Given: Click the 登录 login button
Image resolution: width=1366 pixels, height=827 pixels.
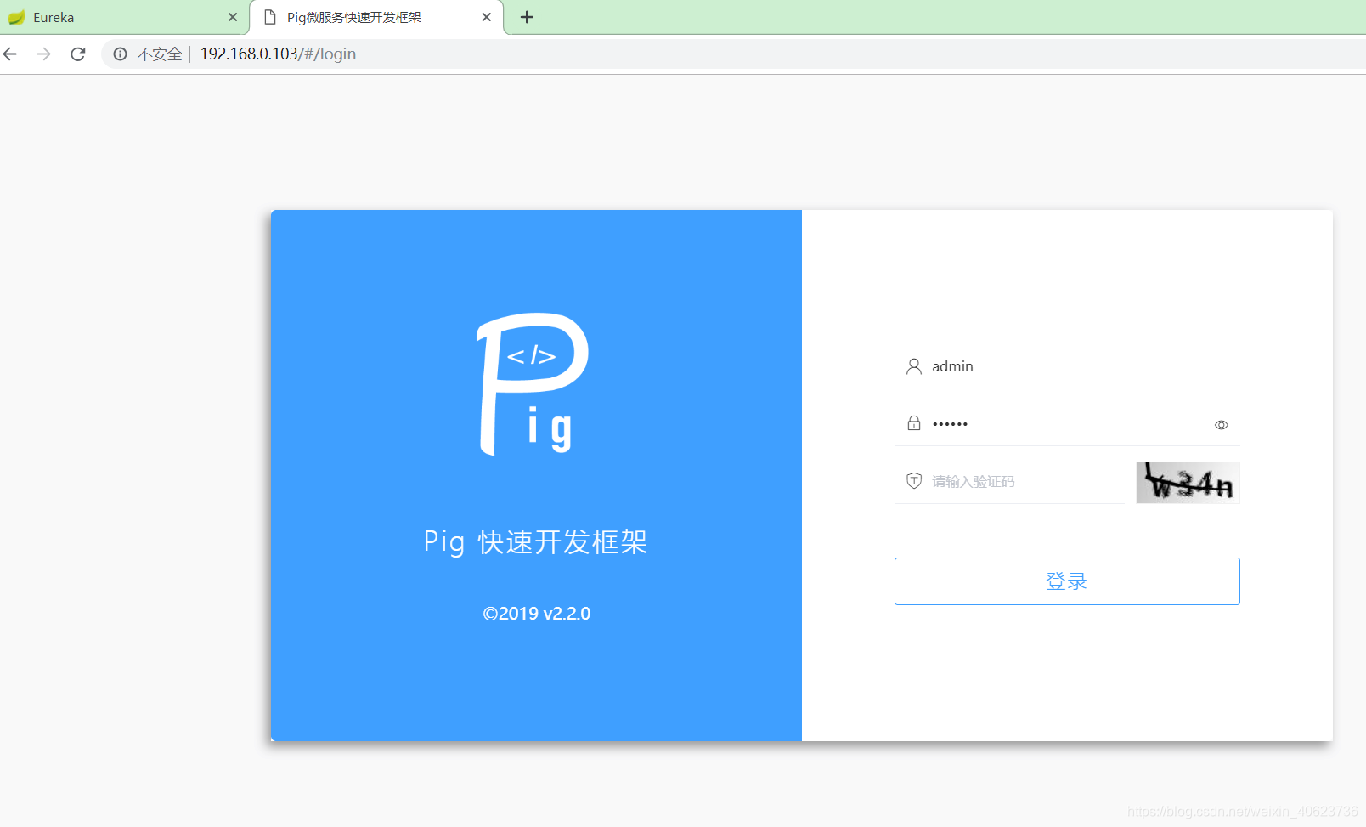Looking at the screenshot, I should 1067,581.
